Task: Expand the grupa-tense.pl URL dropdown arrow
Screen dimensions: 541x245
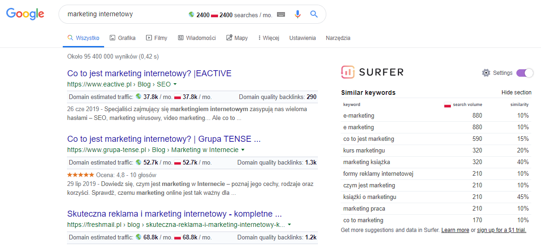Action: tap(243, 150)
